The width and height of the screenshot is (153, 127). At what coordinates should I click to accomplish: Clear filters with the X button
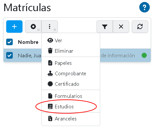[x=121, y=27]
